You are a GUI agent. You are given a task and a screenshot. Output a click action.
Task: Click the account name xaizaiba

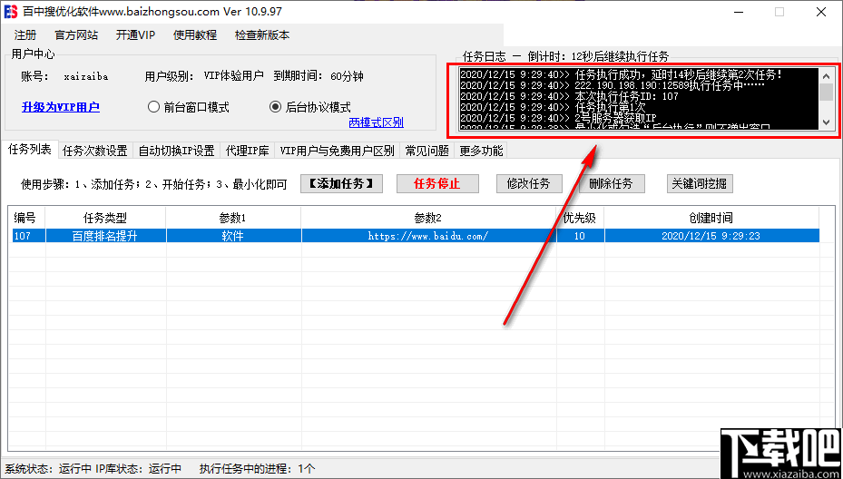[86, 76]
